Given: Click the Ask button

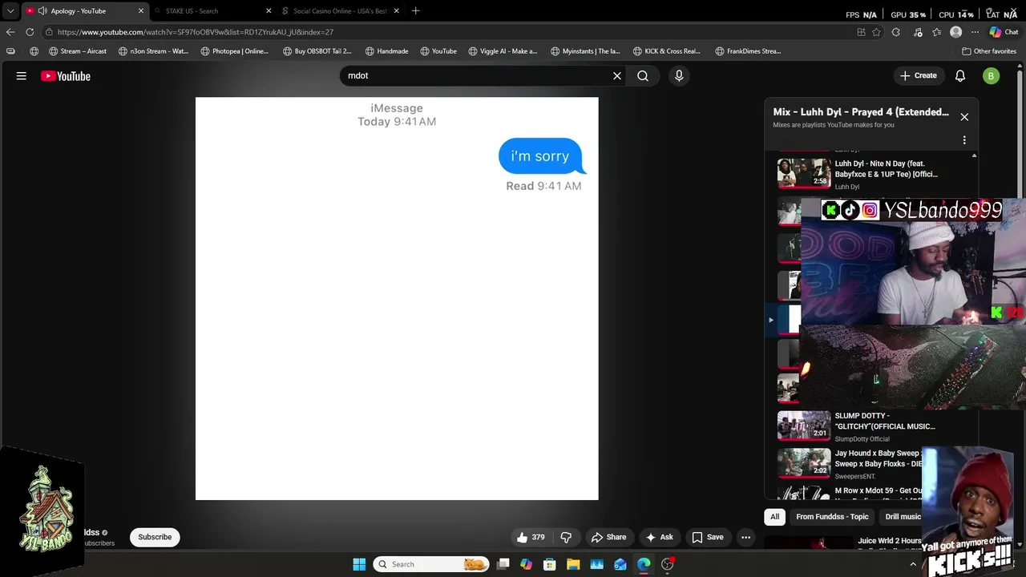Looking at the screenshot, I should (x=659, y=537).
